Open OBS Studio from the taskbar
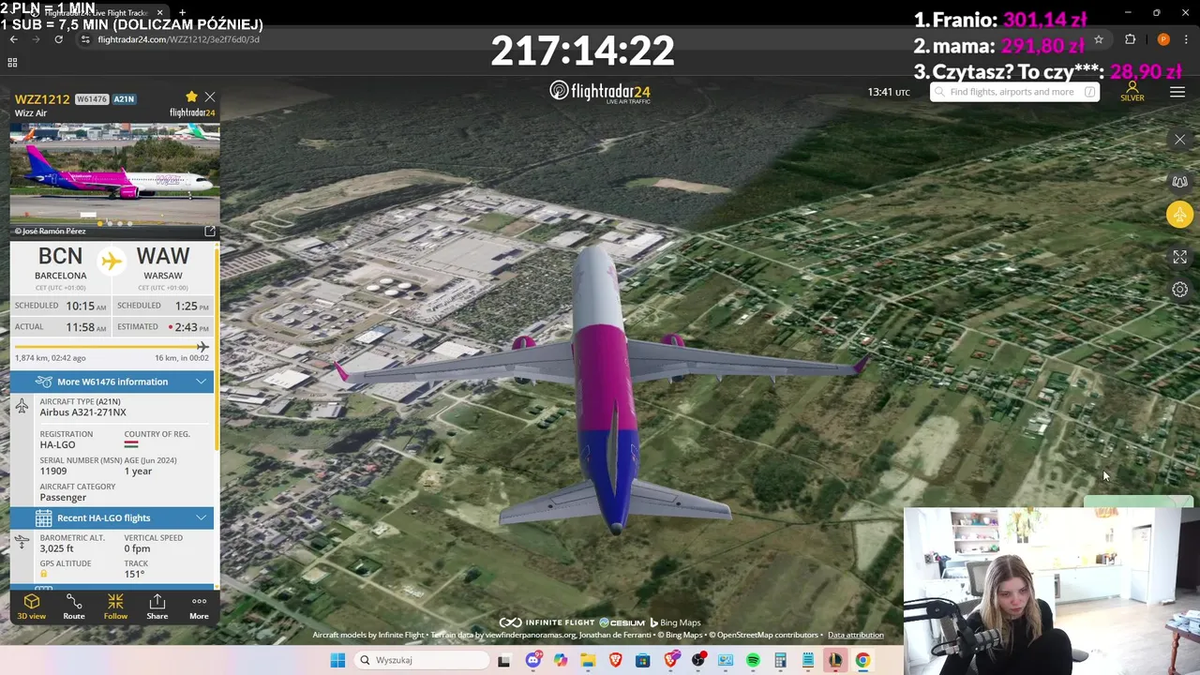 [698, 660]
